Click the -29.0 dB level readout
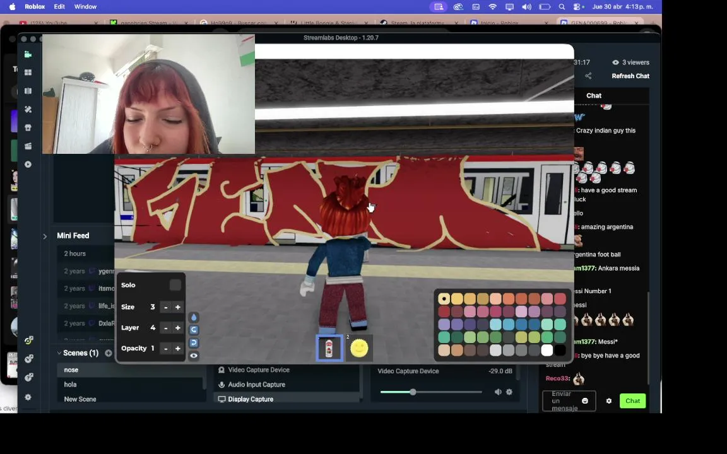727x454 pixels. [500, 371]
